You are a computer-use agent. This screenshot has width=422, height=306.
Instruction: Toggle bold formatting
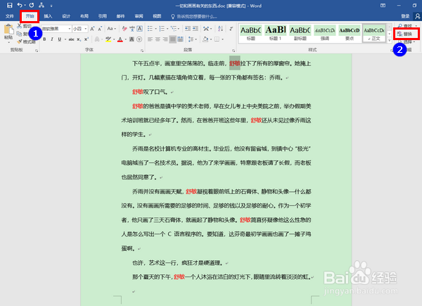point(44,39)
